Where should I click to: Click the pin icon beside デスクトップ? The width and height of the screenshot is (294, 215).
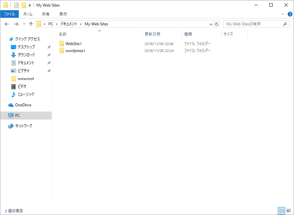tap(49, 47)
